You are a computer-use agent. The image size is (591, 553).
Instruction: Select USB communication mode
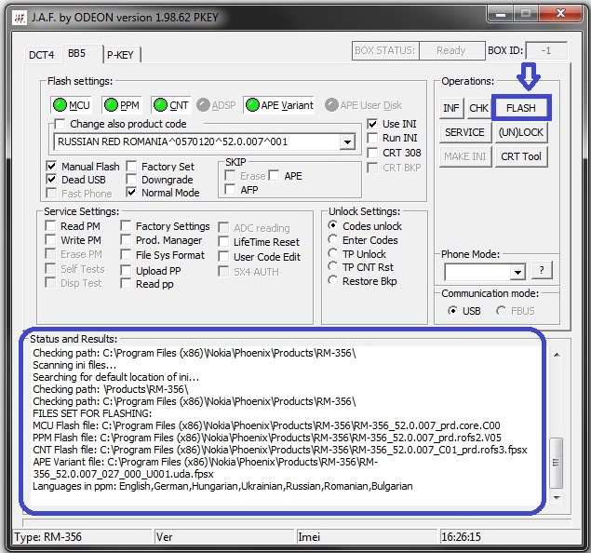[452, 311]
